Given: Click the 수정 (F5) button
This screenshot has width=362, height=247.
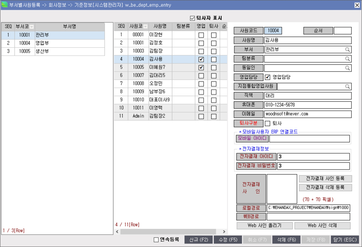Looking at the screenshot, I should 228,240.
